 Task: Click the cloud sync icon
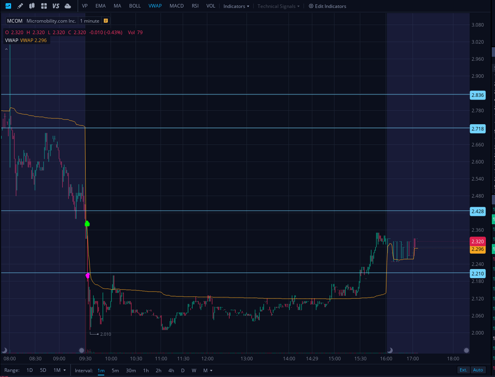click(x=68, y=6)
